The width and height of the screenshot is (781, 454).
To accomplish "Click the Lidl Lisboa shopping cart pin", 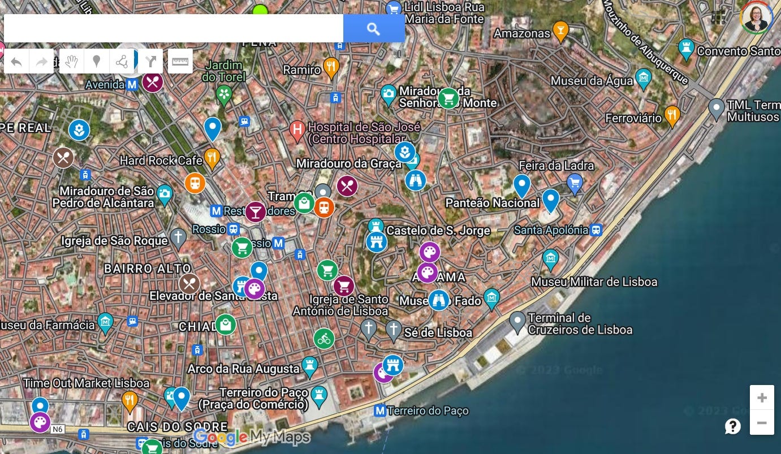I will click(x=394, y=10).
